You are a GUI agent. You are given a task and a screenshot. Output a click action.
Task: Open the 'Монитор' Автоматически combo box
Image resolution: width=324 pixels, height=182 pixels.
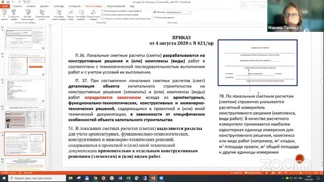[x=179, y=12]
